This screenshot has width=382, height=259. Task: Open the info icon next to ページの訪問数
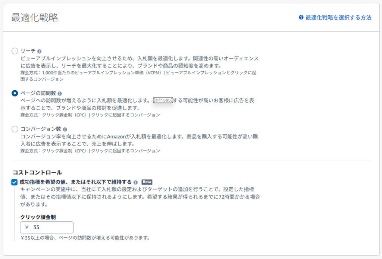tap(60, 94)
